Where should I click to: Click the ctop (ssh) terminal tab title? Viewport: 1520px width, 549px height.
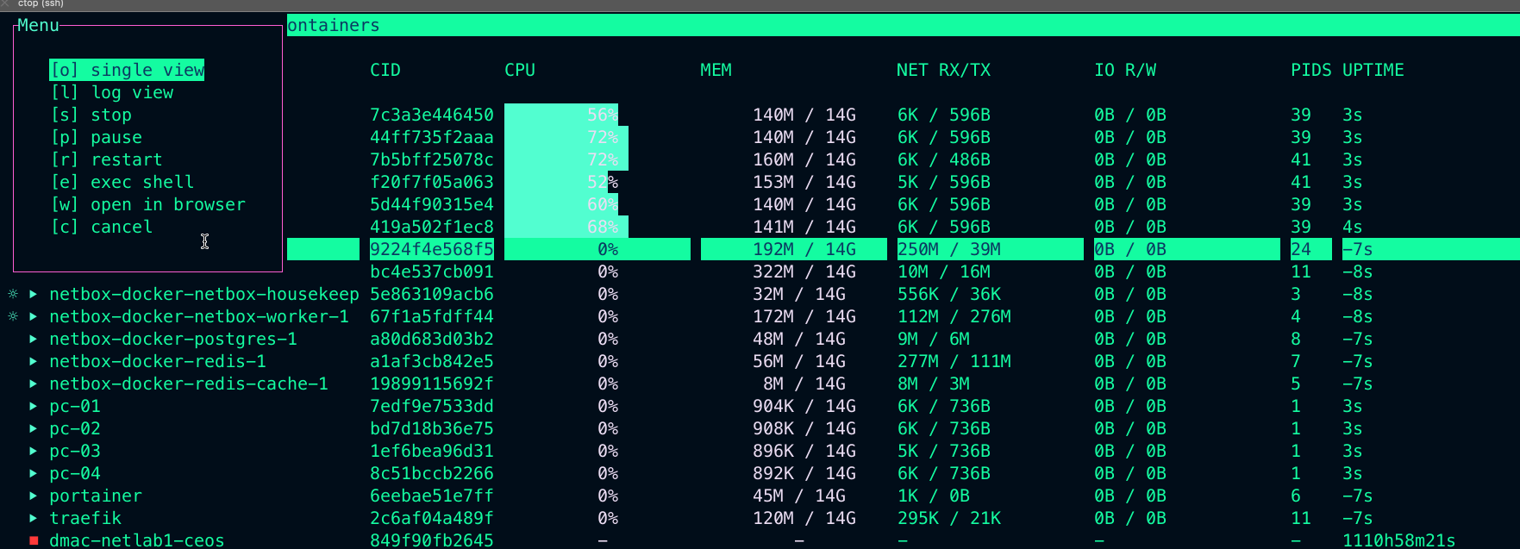coord(41,4)
